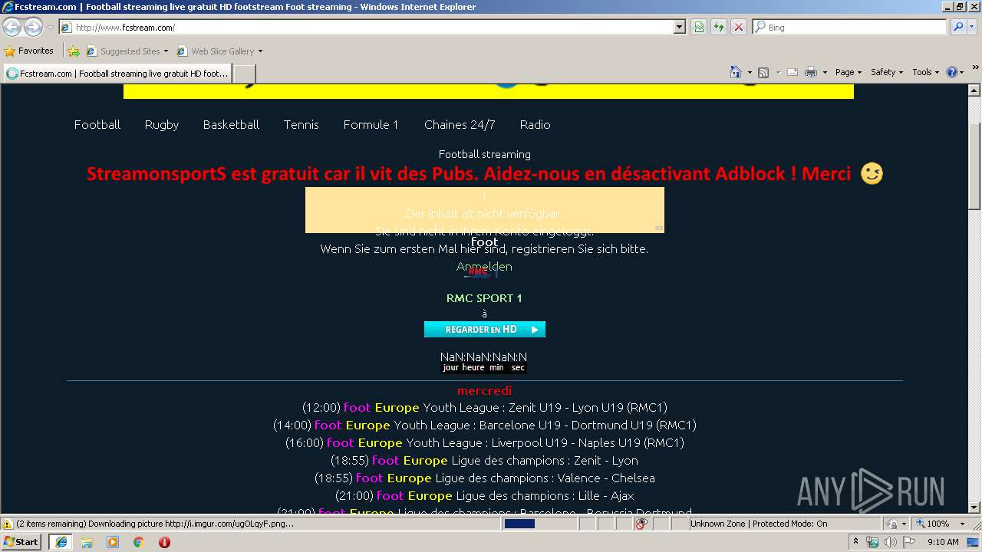Open blocked content privacy eye icon
Viewport: 982px width, 552px height.
(x=641, y=524)
